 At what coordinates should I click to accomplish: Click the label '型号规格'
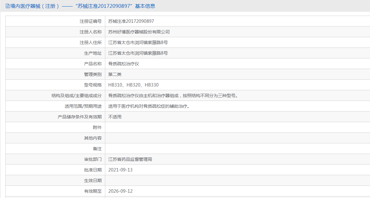(x=93, y=85)
